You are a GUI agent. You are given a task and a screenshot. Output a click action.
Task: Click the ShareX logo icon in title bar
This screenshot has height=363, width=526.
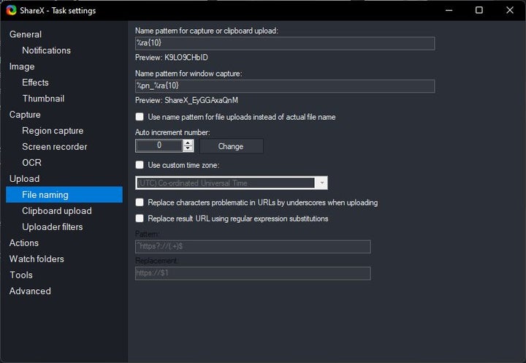tap(11, 10)
